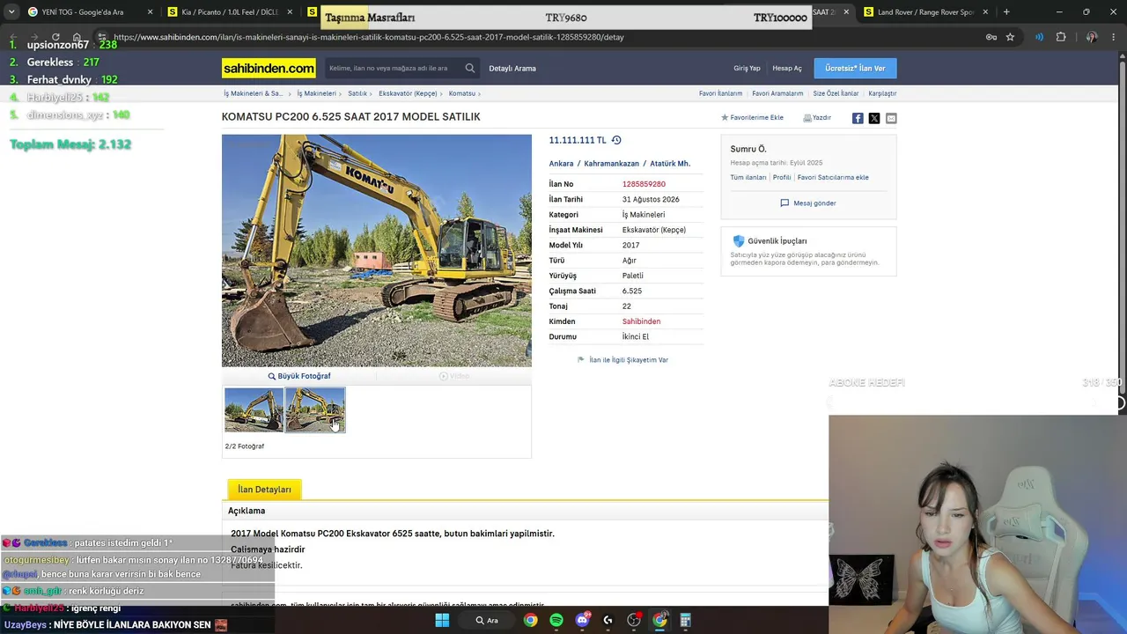Click the browser address bar URL
The image size is (1127, 634).
pyautogui.click(x=369, y=37)
